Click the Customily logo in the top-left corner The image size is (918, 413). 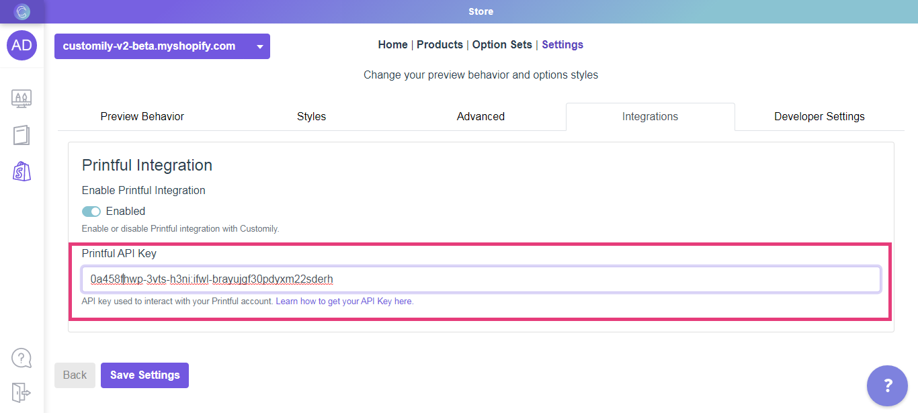(x=22, y=11)
